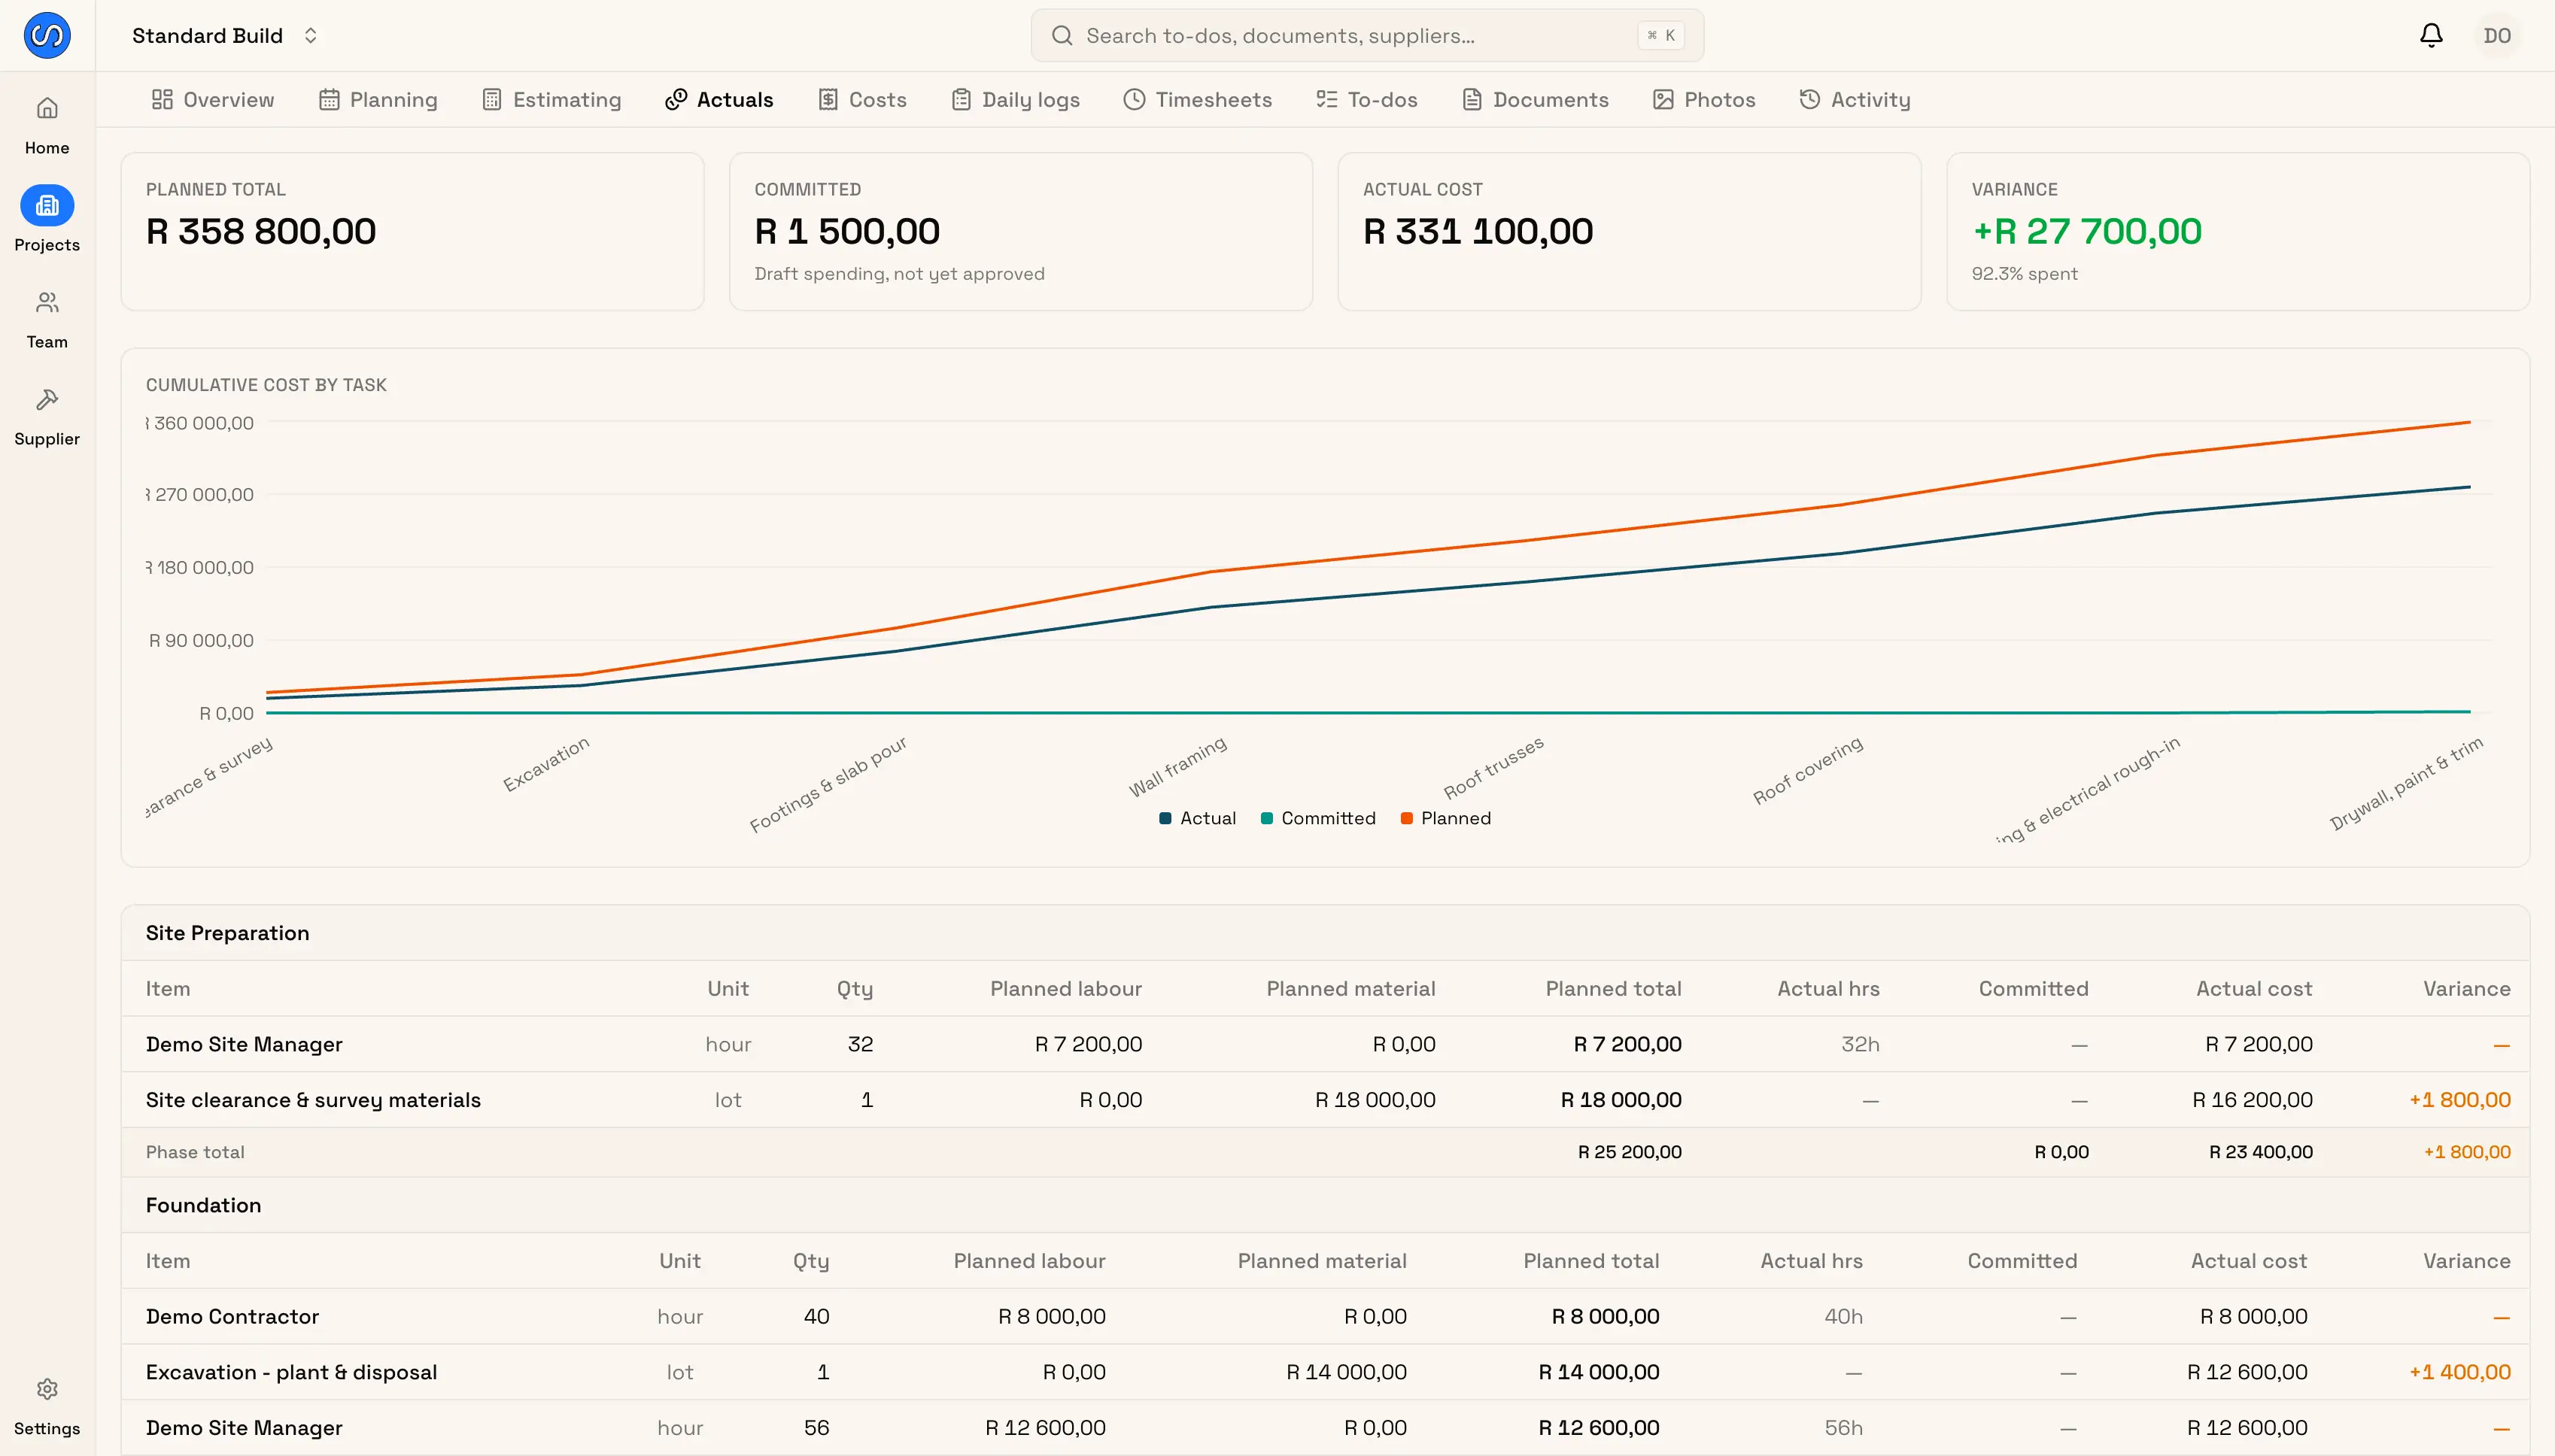Click the Actuals tab icon
This screenshot has width=2555, height=1456.
(676, 99)
